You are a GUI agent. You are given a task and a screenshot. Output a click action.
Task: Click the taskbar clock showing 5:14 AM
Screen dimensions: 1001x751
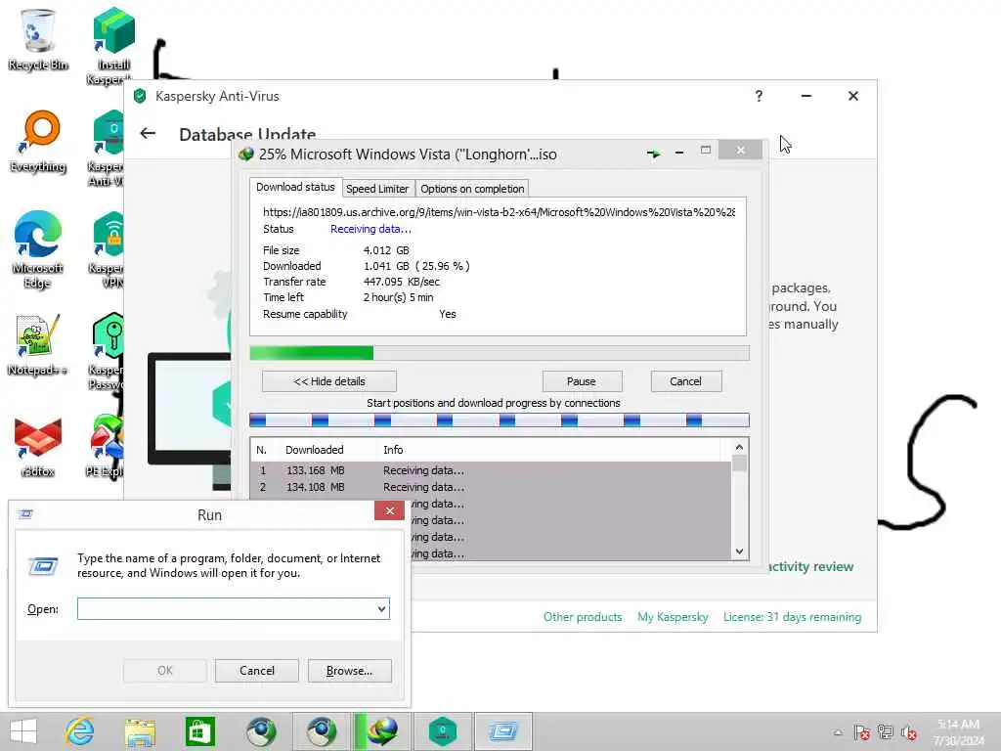[958, 731]
